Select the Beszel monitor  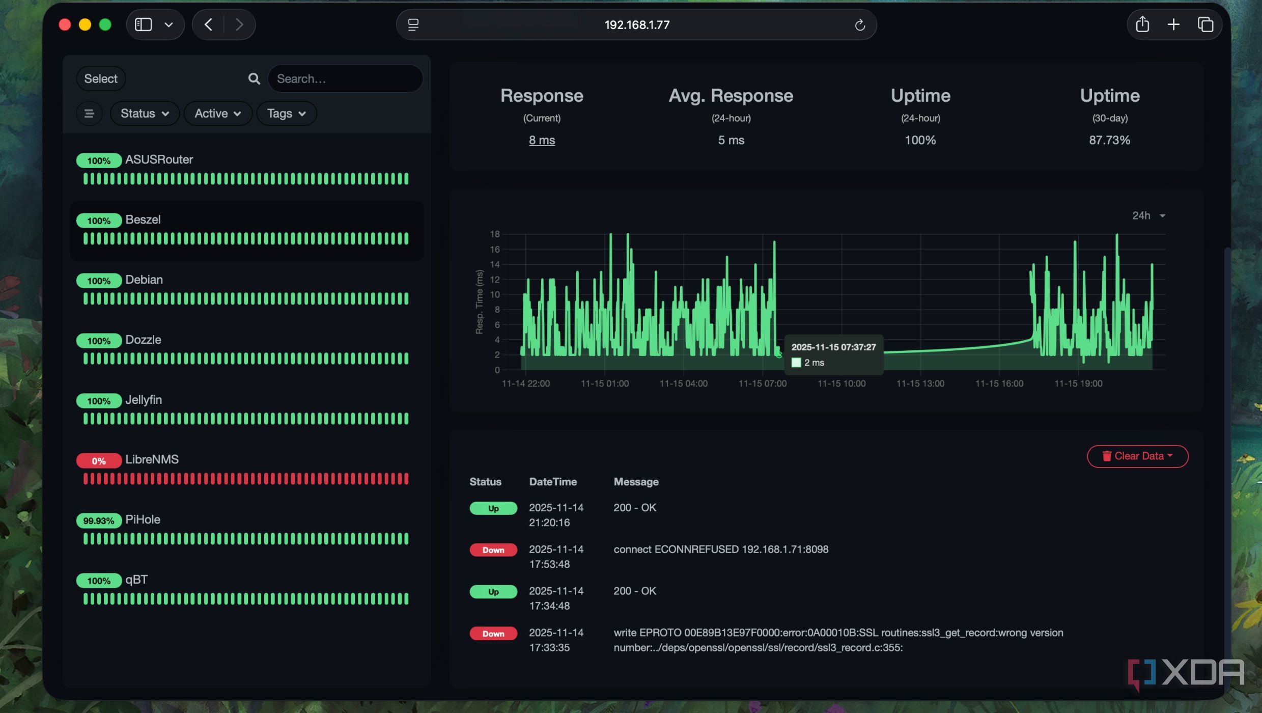click(x=247, y=231)
